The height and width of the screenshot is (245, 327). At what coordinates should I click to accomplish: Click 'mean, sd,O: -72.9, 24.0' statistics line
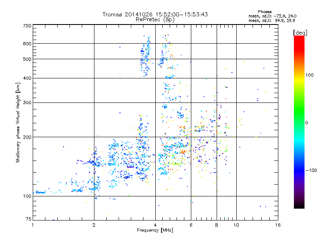pos(272,16)
